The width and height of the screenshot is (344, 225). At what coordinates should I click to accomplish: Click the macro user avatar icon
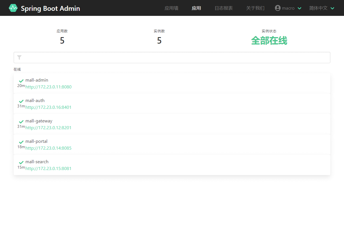point(278,8)
